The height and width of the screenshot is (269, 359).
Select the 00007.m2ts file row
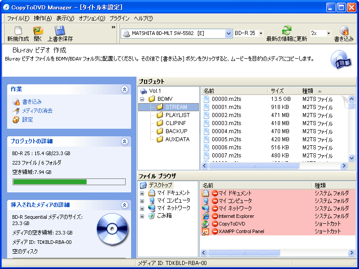(275, 156)
